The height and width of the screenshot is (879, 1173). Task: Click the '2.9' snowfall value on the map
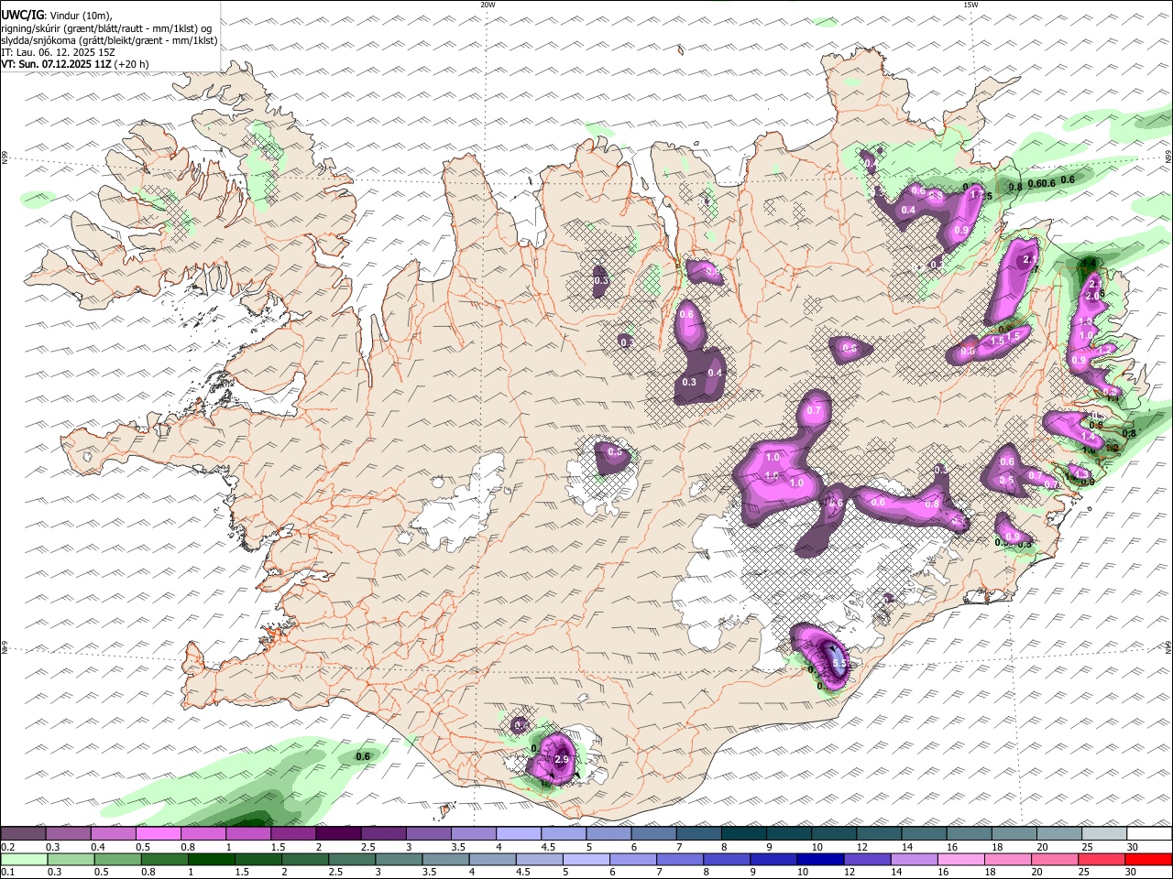click(563, 759)
